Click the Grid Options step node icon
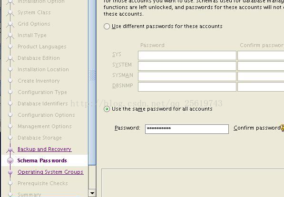This screenshot has width=284, height=197. click(10, 24)
